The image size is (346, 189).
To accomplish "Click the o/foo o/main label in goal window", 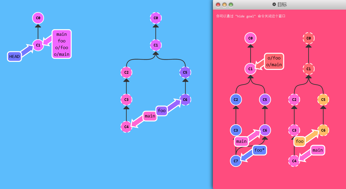I will [x=274, y=61].
